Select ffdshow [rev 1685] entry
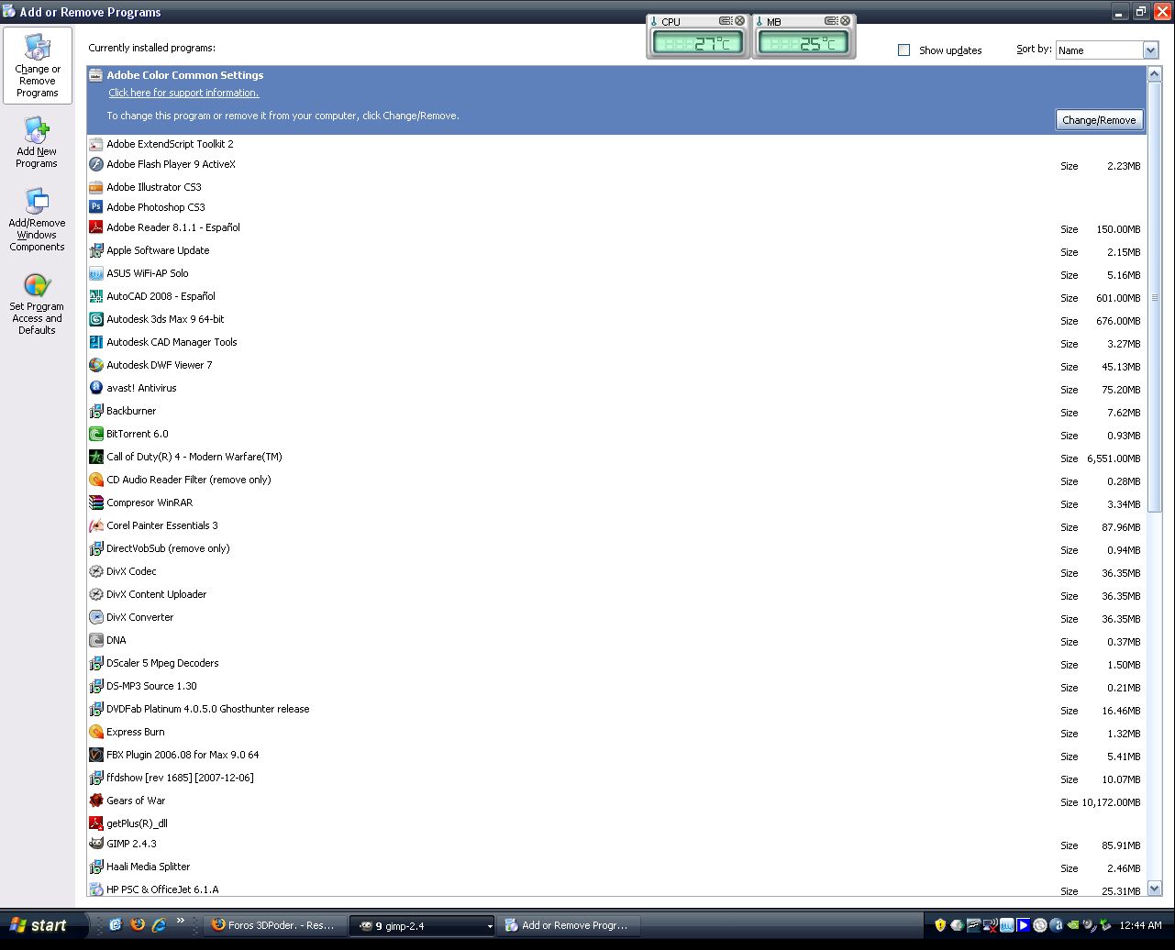This screenshot has width=1175, height=950. (616, 778)
